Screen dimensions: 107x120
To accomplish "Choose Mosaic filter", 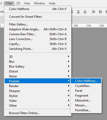I will (x=86, y=105).
